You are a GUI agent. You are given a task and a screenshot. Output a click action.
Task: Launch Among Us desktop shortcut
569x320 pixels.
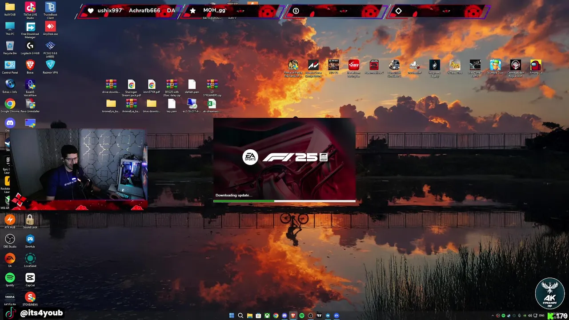(x=536, y=67)
